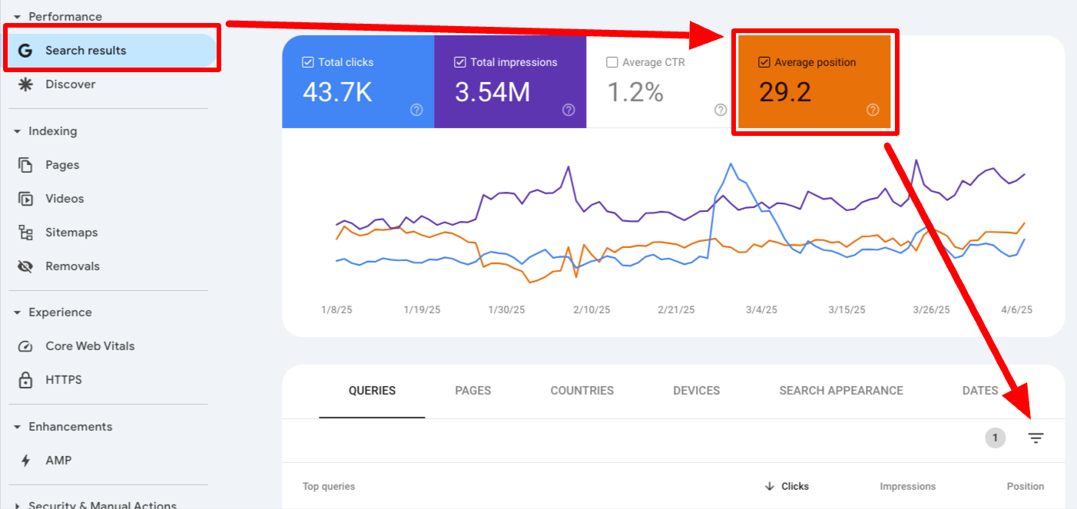
Task: Click the HTTPS padlock icon
Action: [25, 380]
